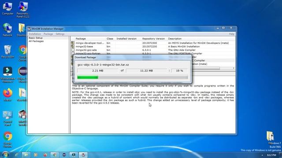
Task: Click 'The GNU Ada Compiler' description
Action: 182,50
